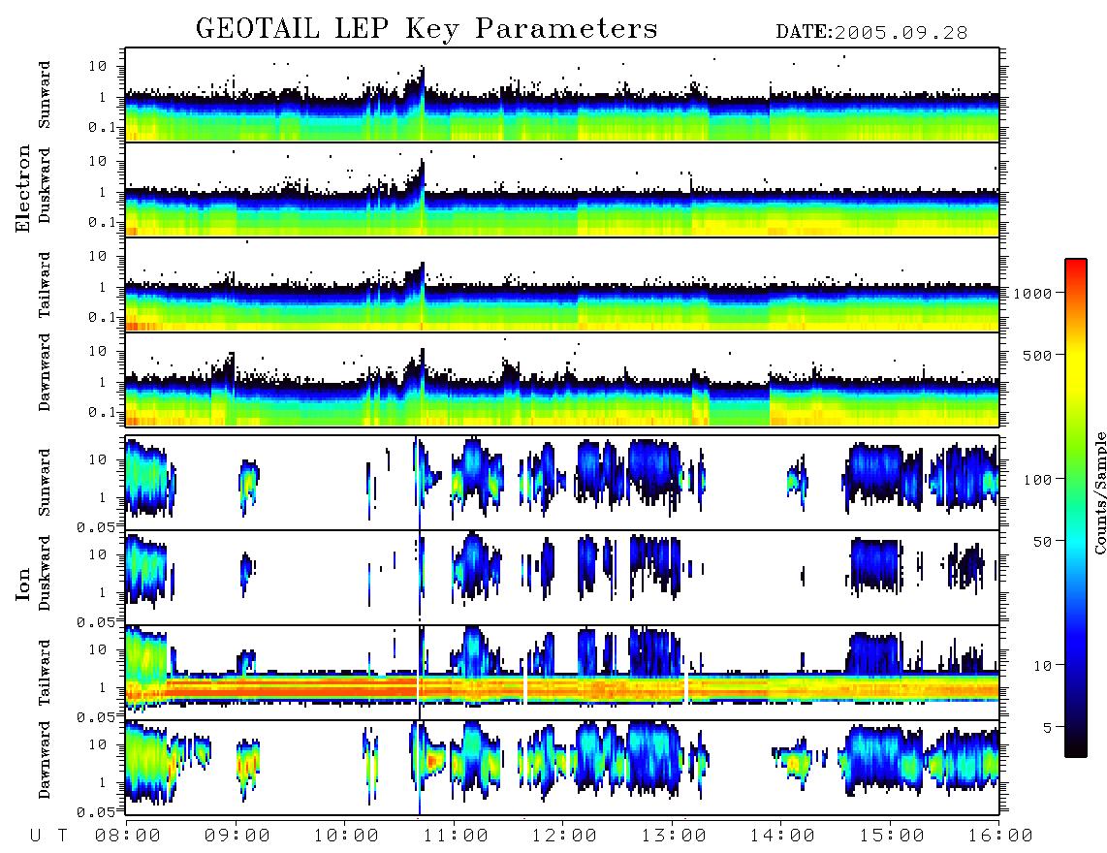Select the 14:00 time axis label
The width and height of the screenshot is (1107, 853).
(782, 837)
